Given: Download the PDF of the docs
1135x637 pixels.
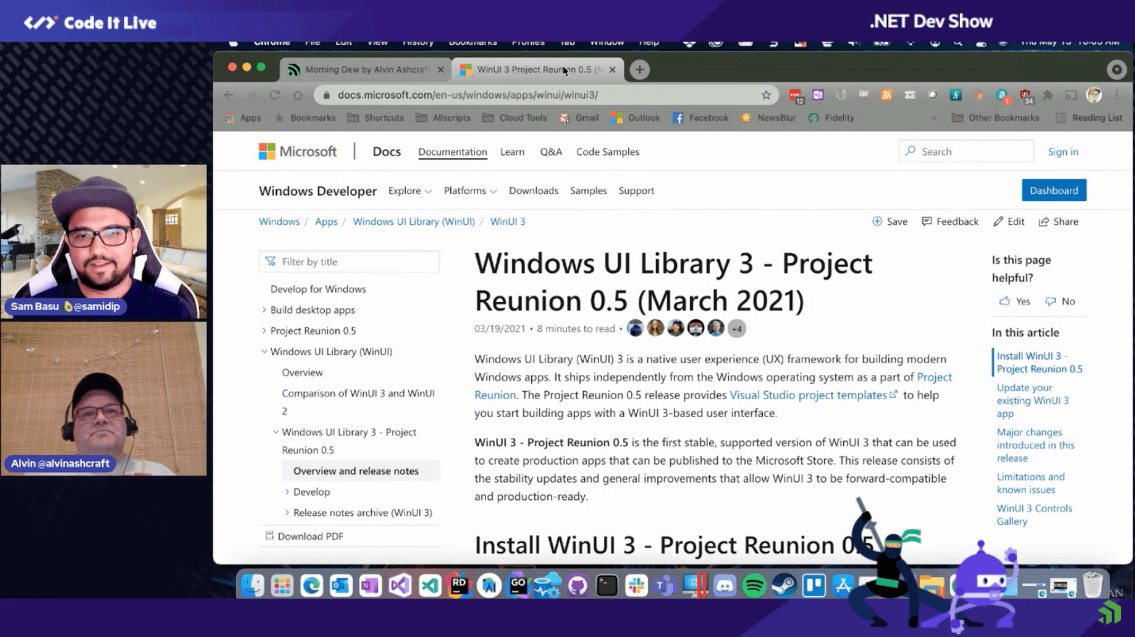Looking at the screenshot, I should click(305, 536).
